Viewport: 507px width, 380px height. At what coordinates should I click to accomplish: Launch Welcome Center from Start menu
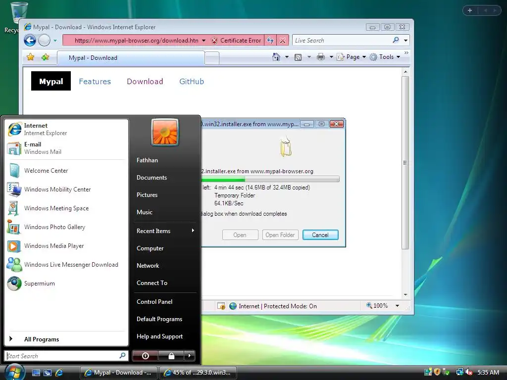click(x=66, y=171)
